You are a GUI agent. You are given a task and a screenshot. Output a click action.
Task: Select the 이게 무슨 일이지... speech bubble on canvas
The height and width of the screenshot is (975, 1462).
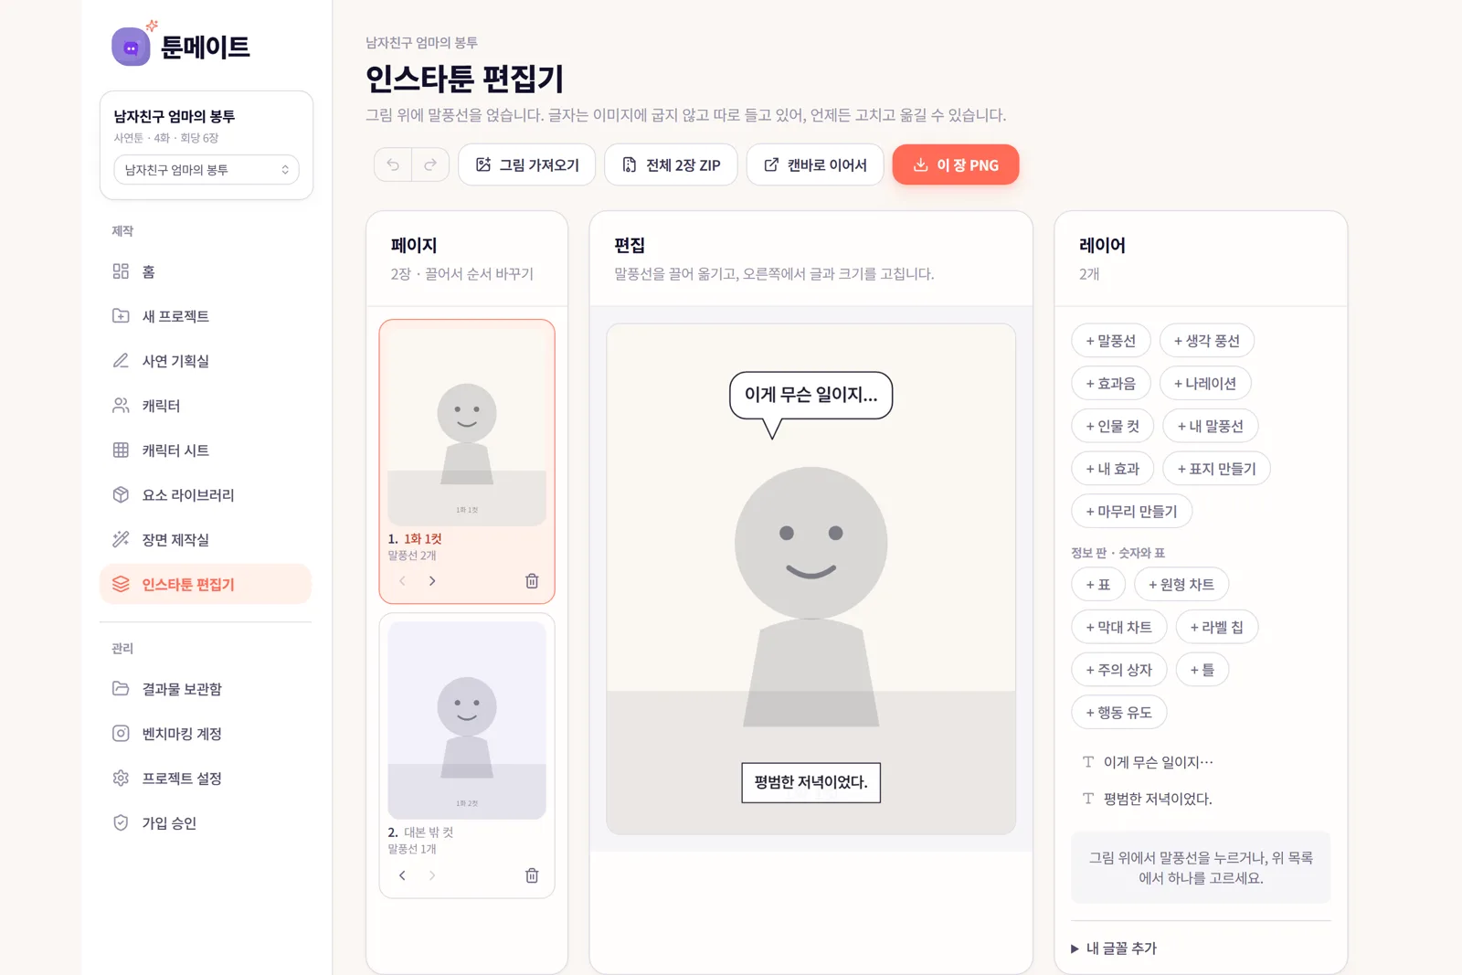810,396
